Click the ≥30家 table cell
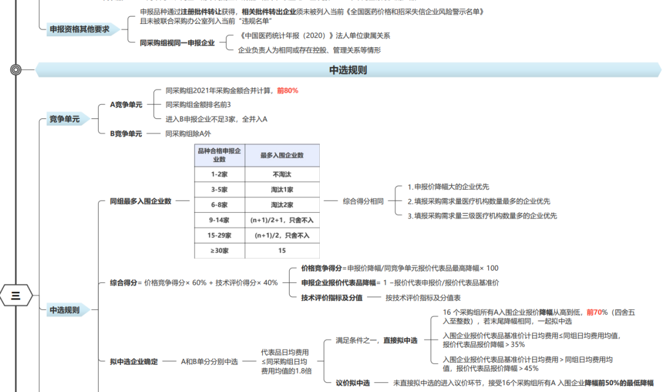The width and height of the screenshot is (663, 392). pyautogui.click(x=219, y=251)
